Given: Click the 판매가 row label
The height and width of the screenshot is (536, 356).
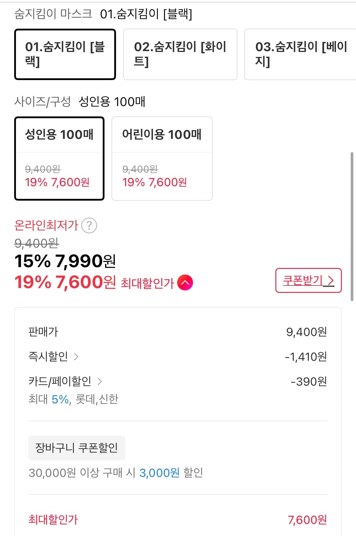Looking at the screenshot, I should [43, 332].
